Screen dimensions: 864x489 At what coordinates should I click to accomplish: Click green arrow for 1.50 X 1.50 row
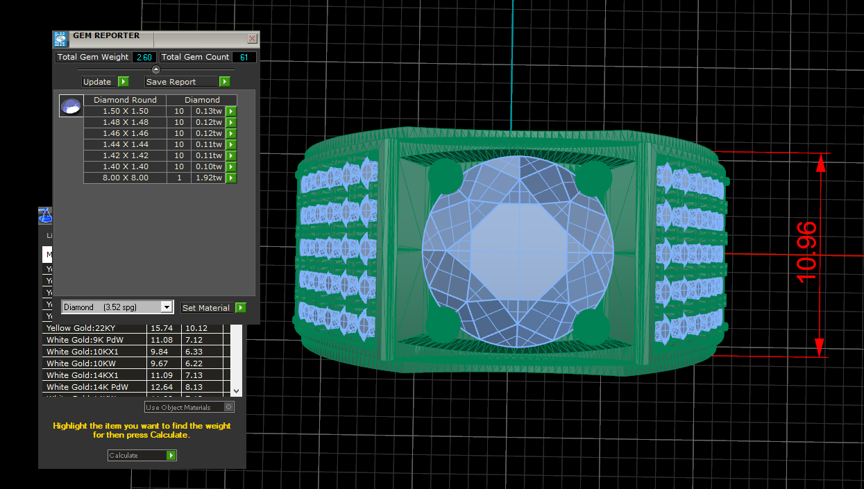click(231, 111)
